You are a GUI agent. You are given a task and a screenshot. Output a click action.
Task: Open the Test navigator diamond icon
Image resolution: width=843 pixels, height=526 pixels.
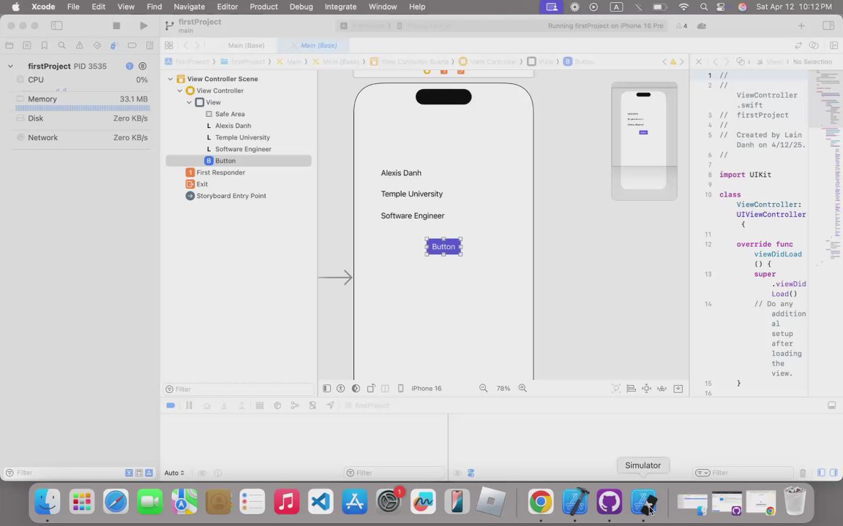click(97, 45)
